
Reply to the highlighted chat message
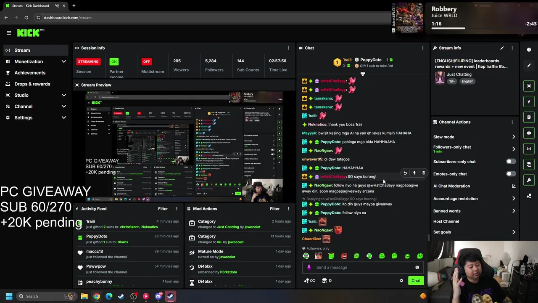click(405, 173)
